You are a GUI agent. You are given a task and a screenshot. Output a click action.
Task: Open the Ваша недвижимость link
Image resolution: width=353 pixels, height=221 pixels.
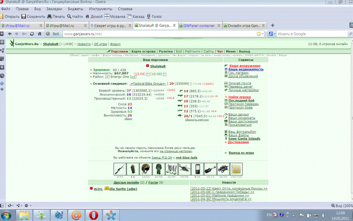click(x=246, y=69)
